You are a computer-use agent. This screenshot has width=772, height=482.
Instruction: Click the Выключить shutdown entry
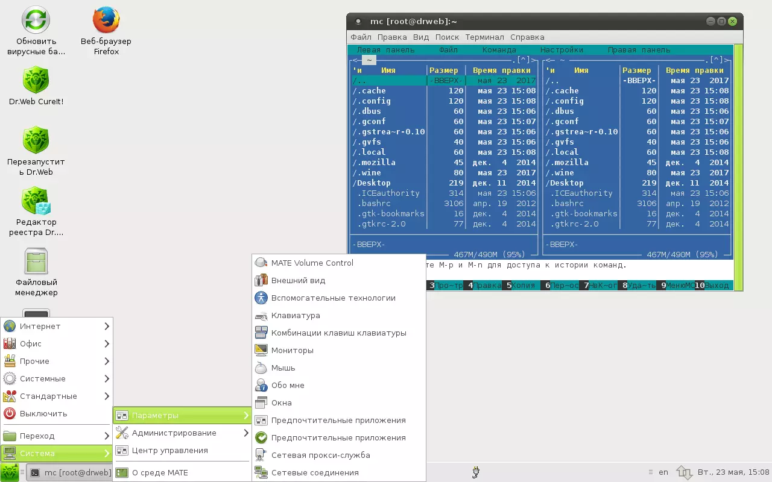43,413
